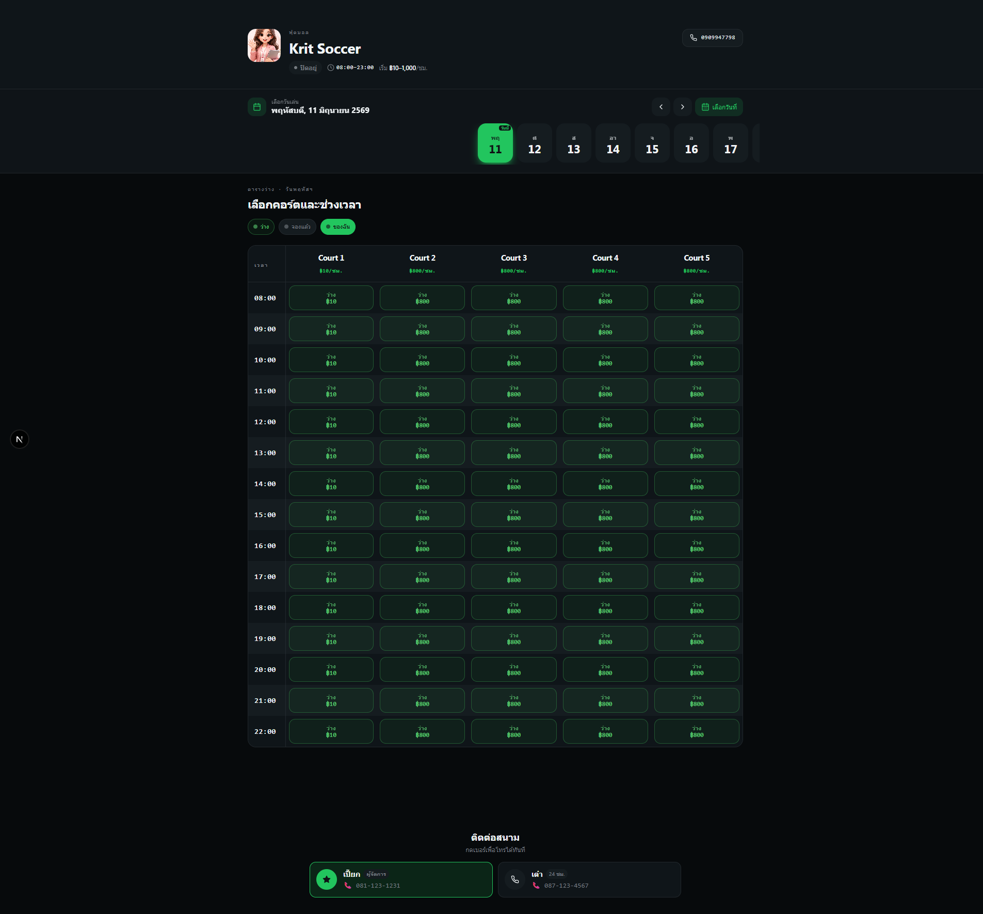Book Court 5 slot at 22:00
This screenshot has height=914, width=983.
click(x=697, y=731)
